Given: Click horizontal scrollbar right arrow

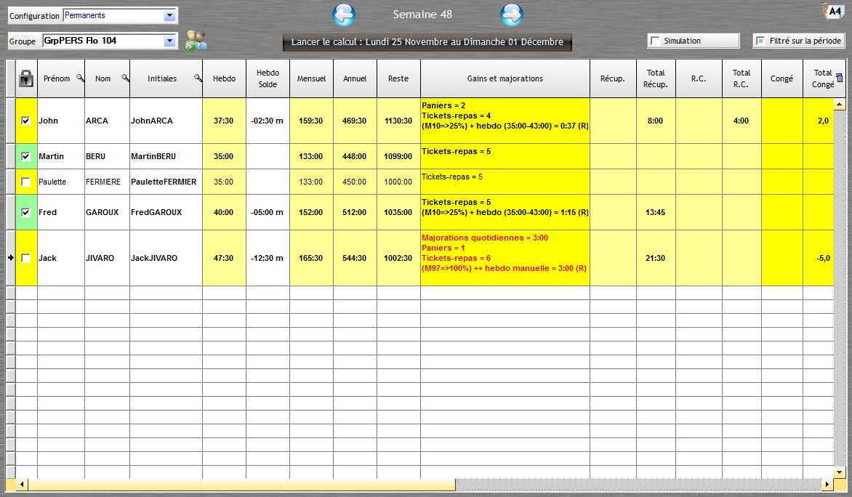Looking at the screenshot, I should pyautogui.click(x=827, y=484).
